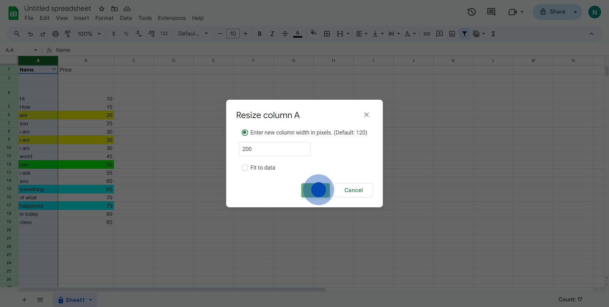Format as currency with dollar icon
Viewport: 609px width, 307px height.
(114, 34)
